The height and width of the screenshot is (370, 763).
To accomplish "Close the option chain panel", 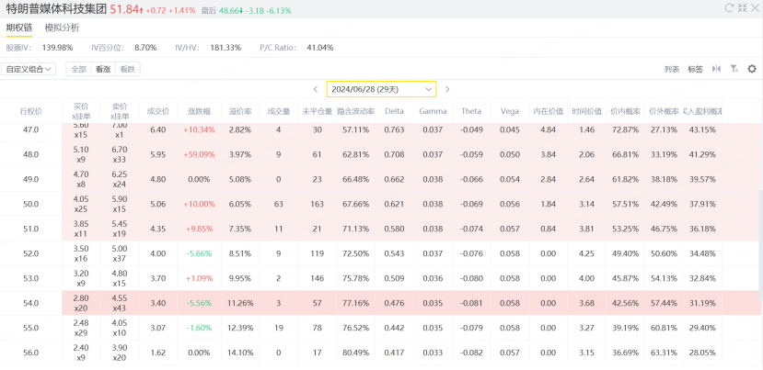I will click(755, 7).
